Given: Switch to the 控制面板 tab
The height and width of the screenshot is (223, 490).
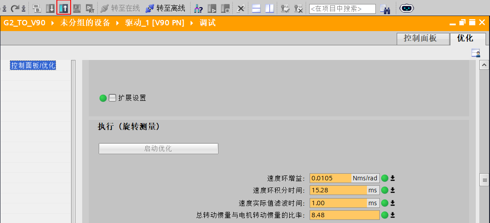Looking at the screenshot, I should 423,39.
